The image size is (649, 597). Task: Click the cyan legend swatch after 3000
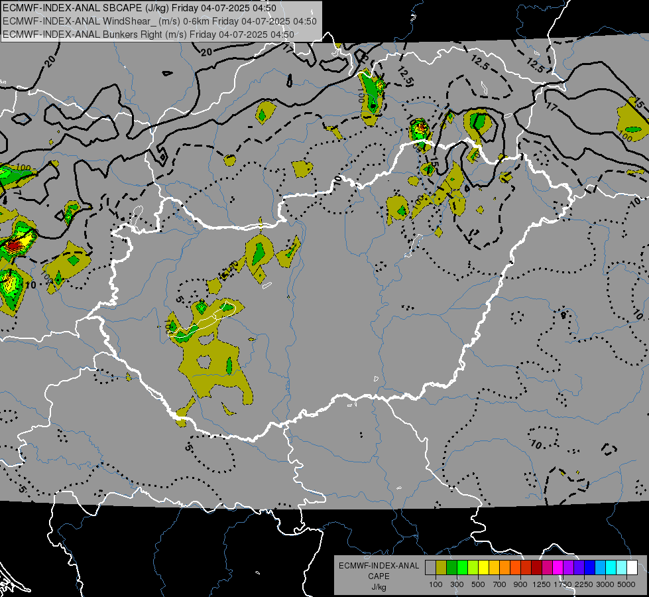tap(611, 568)
